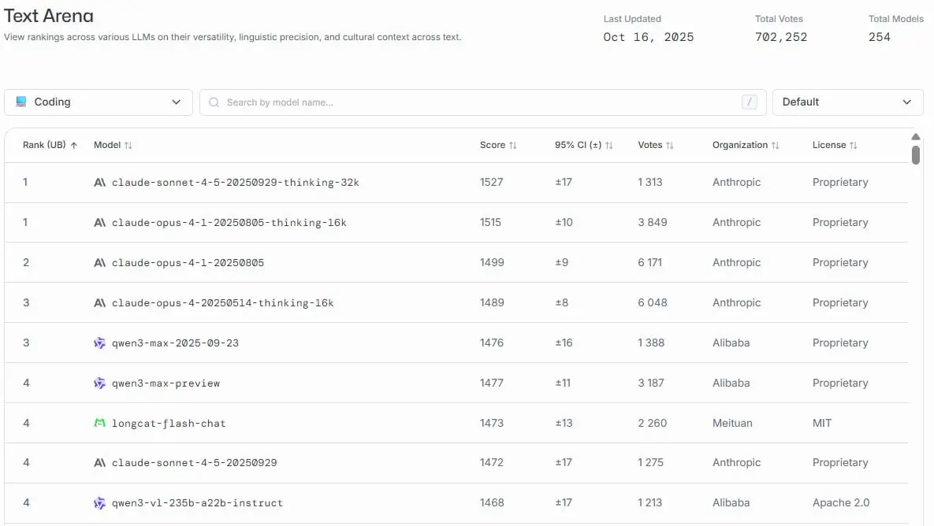This screenshot has width=934, height=526.
Task: Click Total Votes value 702,252
Action: tap(781, 37)
